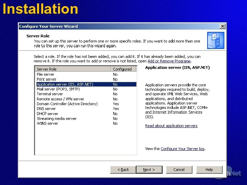Click the No value for File server
Viewport: 247px width, 185px height.
pos(115,74)
